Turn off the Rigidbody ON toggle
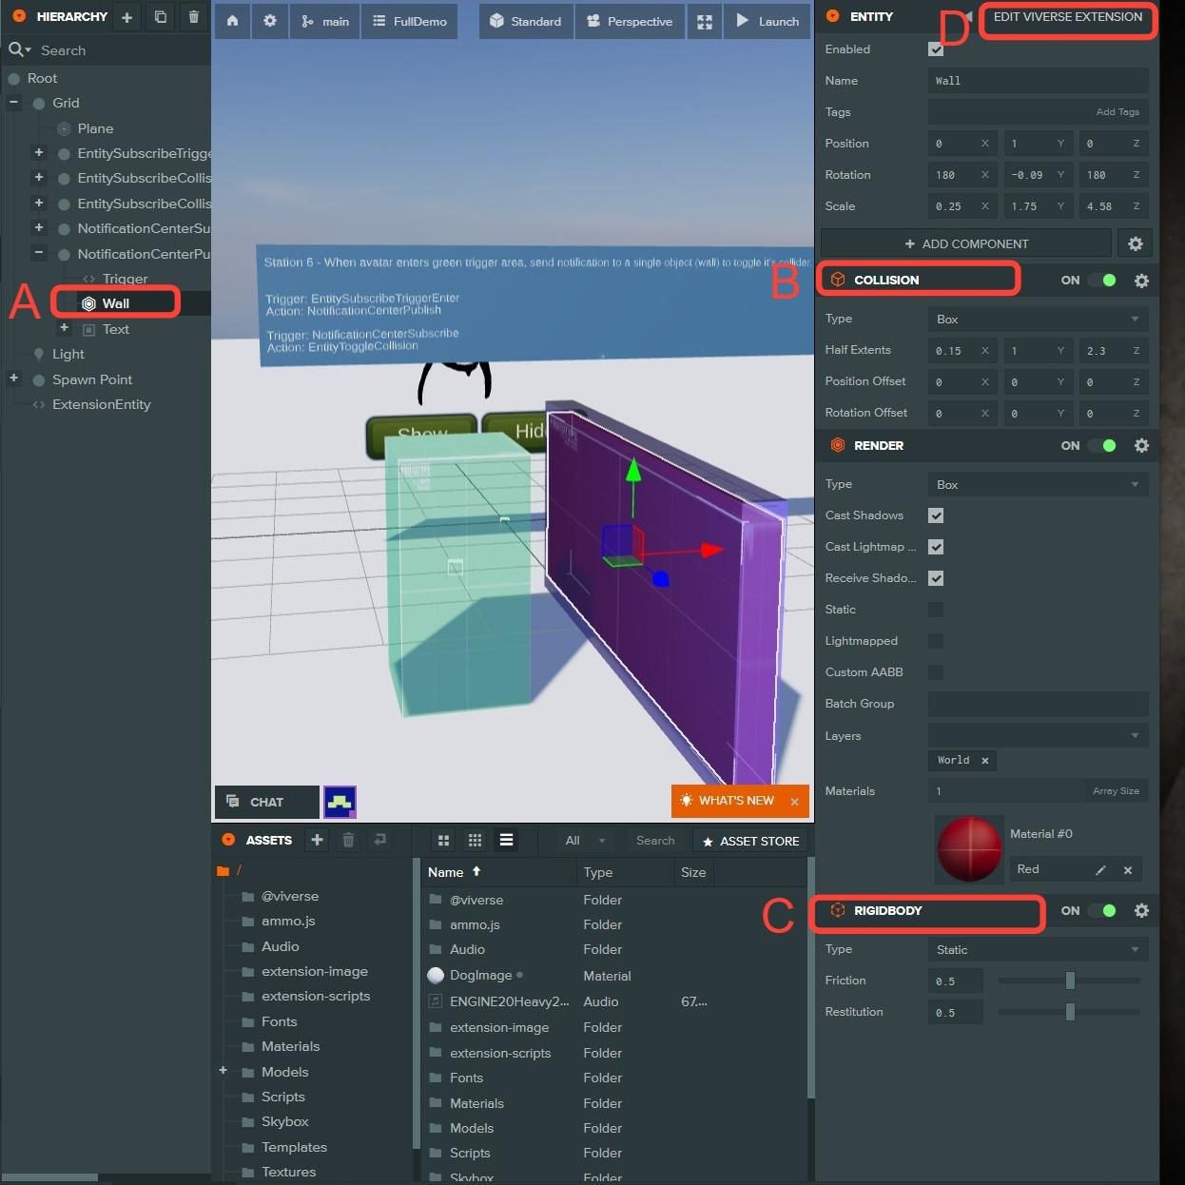Image resolution: width=1185 pixels, height=1185 pixels. coord(1101,910)
